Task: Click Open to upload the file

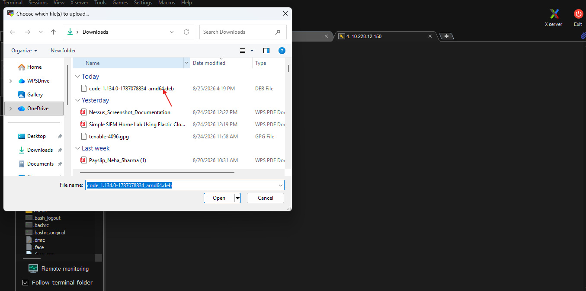Action: pos(219,198)
